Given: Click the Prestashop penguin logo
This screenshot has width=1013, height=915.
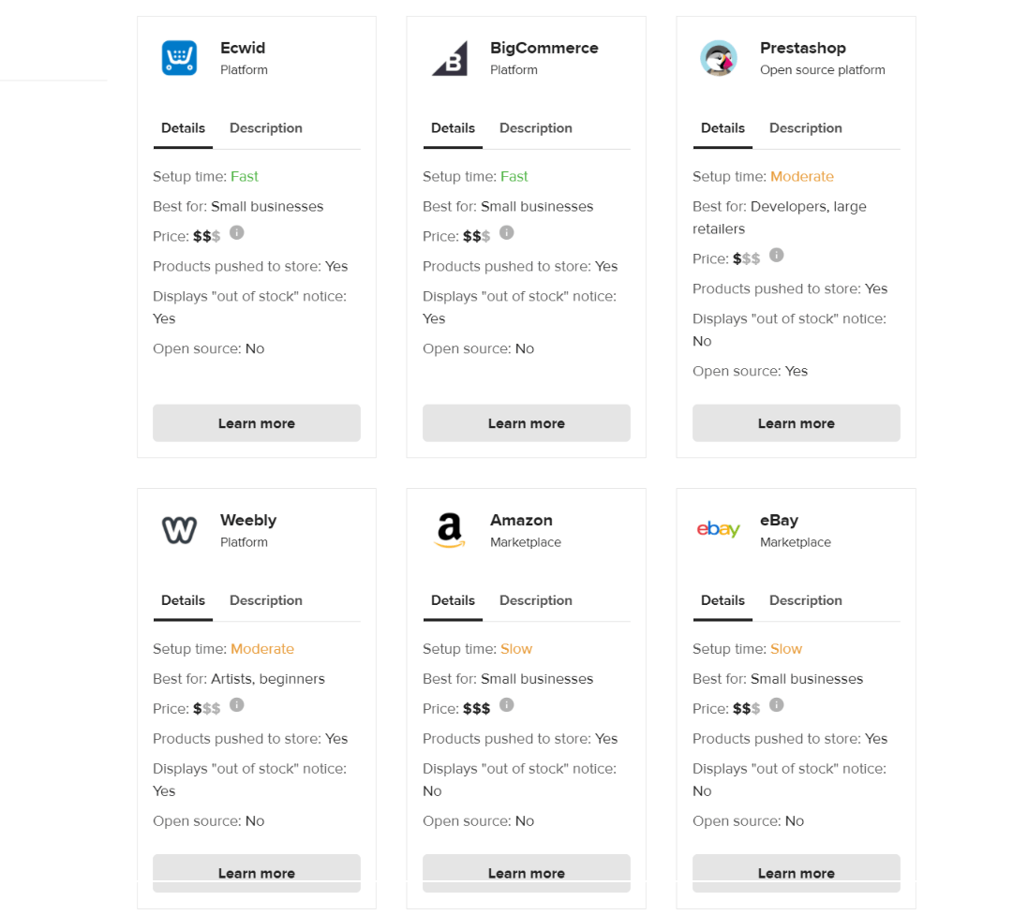Looking at the screenshot, I should coord(719,58).
